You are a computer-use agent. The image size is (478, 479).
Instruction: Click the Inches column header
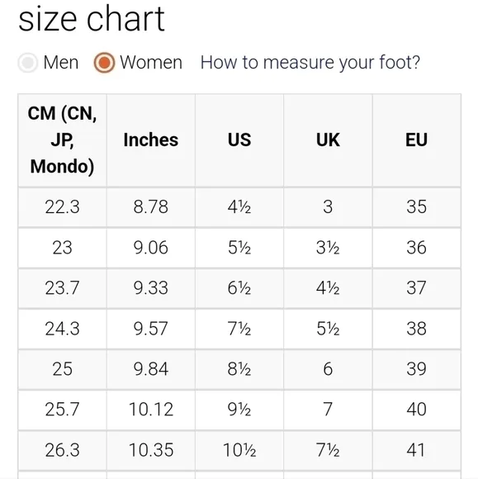pyautogui.click(x=151, y=140)
